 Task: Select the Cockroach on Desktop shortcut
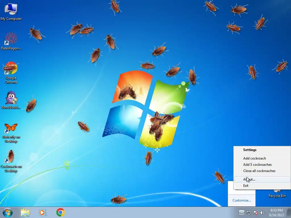(x=11, y=161)
